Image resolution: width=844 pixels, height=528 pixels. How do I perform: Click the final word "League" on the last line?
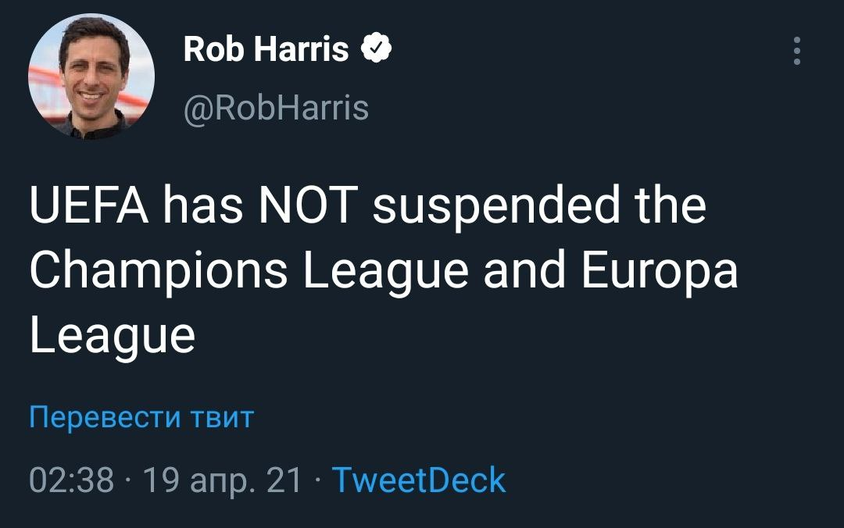[x=111, y=337]
